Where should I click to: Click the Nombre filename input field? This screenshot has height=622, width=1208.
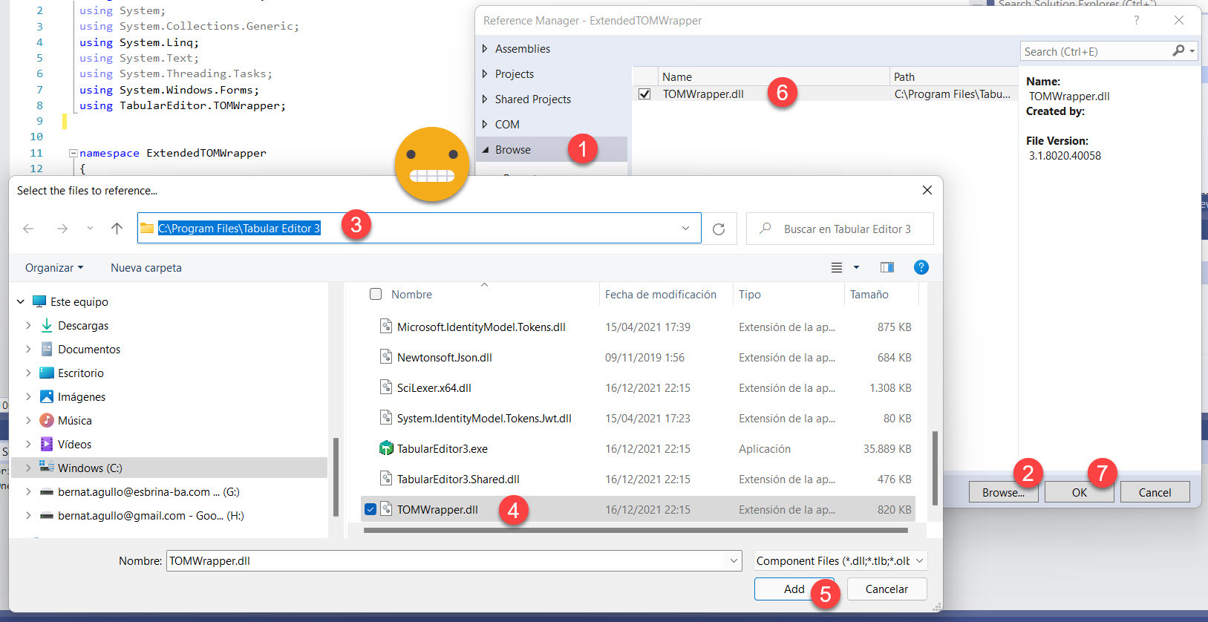445,561
